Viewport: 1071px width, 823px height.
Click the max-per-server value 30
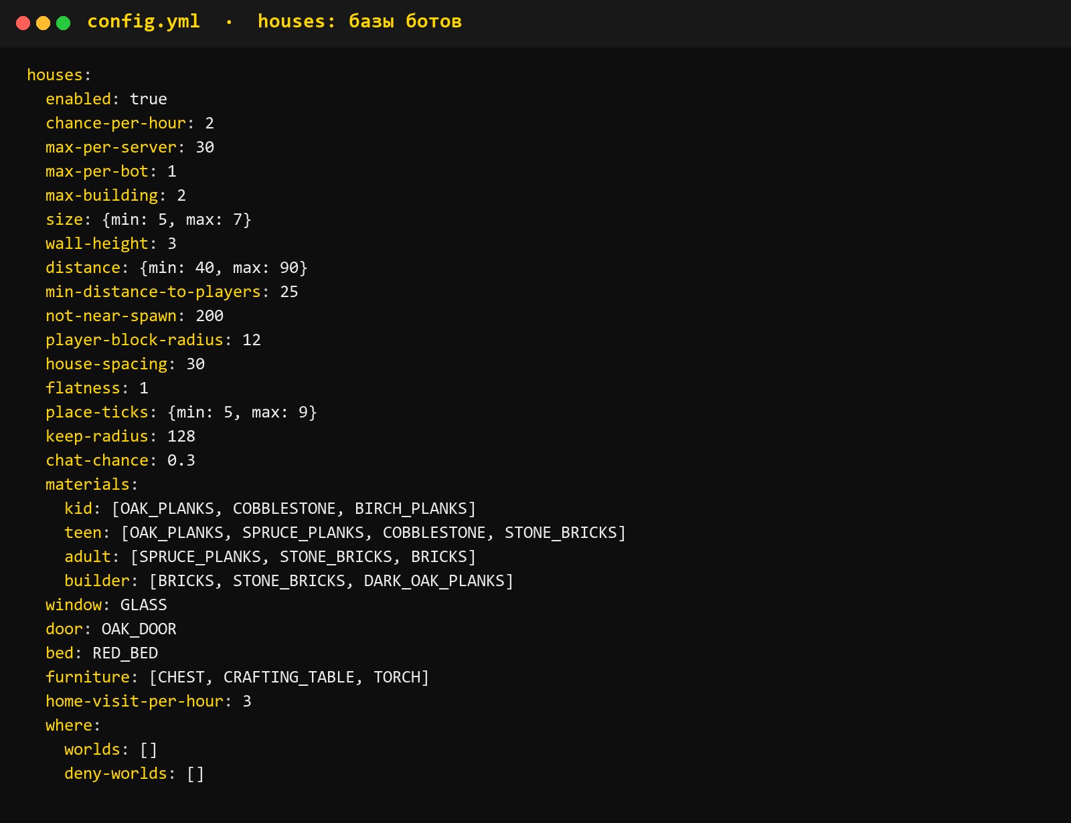click(x=205, y=147)
